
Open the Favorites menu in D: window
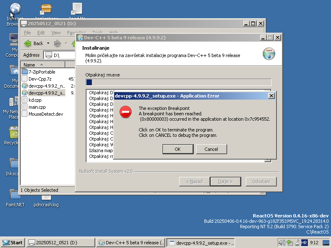pos(77,33)
